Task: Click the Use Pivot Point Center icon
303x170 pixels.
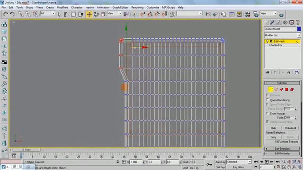Action: (x=126, y=14)
